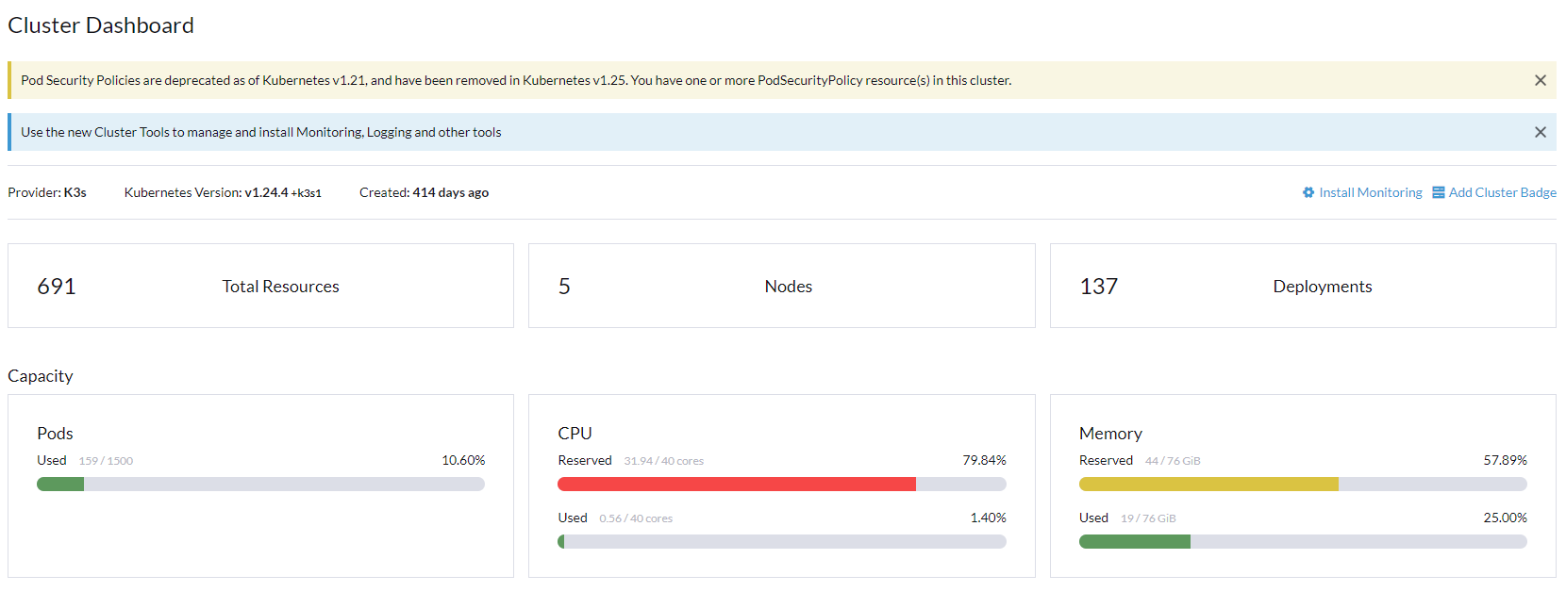Screen dimensions: 1566x592
Task: Click the 25.00% memory used percentage
Action: 1505,518
